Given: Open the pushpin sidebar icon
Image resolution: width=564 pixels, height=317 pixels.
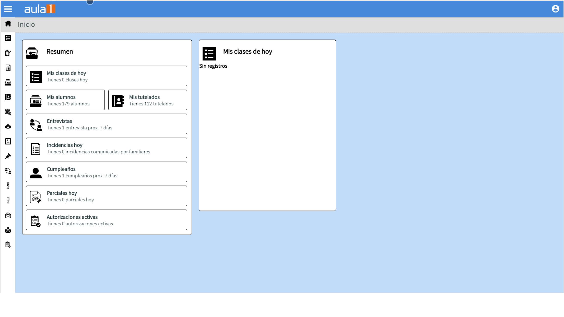Looking at the screenshot, I should [8, 156].
